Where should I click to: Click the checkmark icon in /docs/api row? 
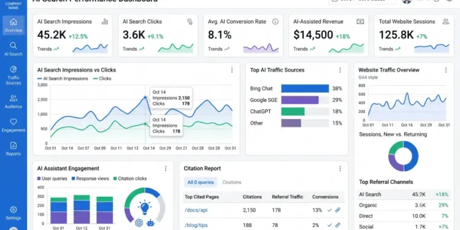[330, 210]
